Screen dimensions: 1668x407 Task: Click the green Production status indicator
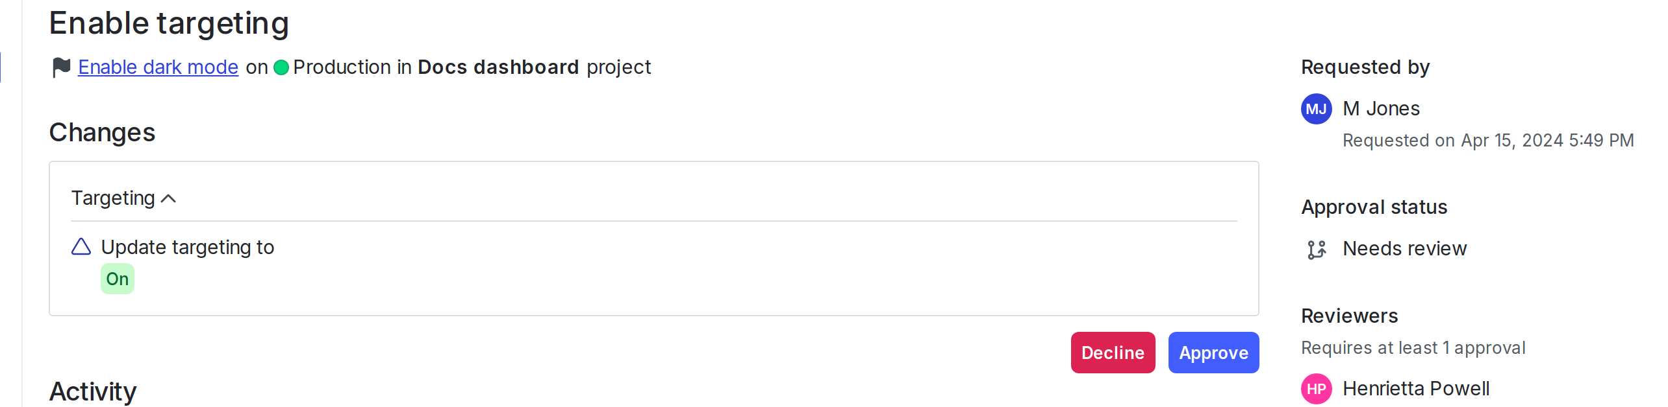click(281, 67)
